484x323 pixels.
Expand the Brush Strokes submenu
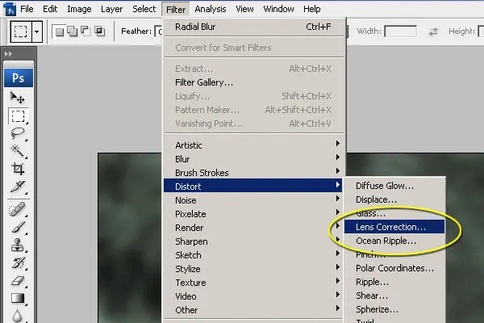tap(253, 173)
